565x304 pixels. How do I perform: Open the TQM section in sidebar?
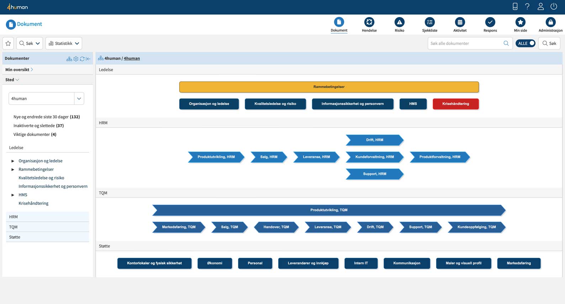tap(48, 227)
